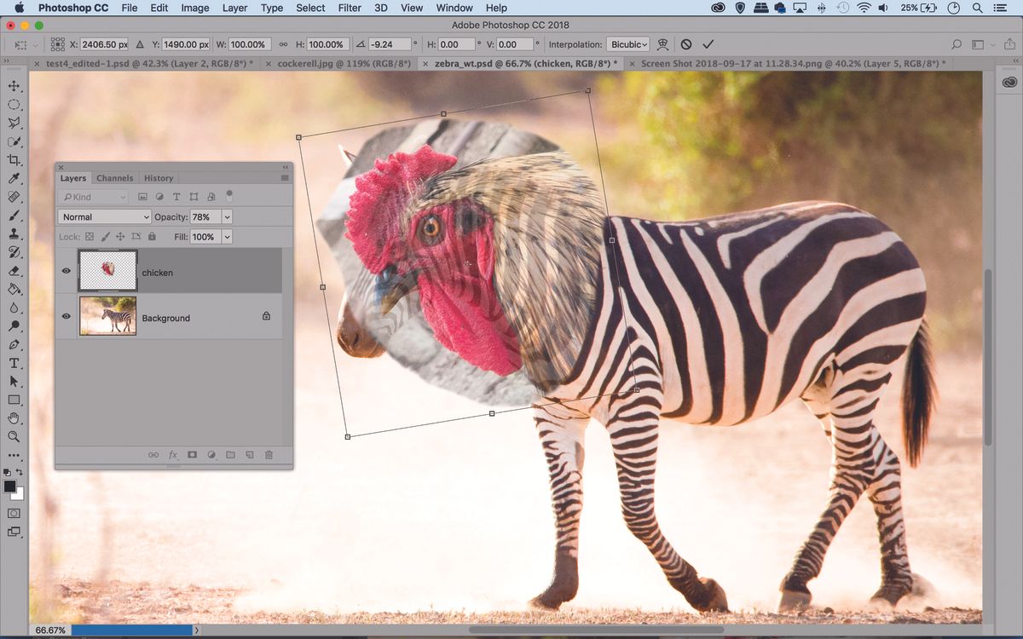1023x639 pixels.
Task: Open the Filter menu
Action: 350,8
